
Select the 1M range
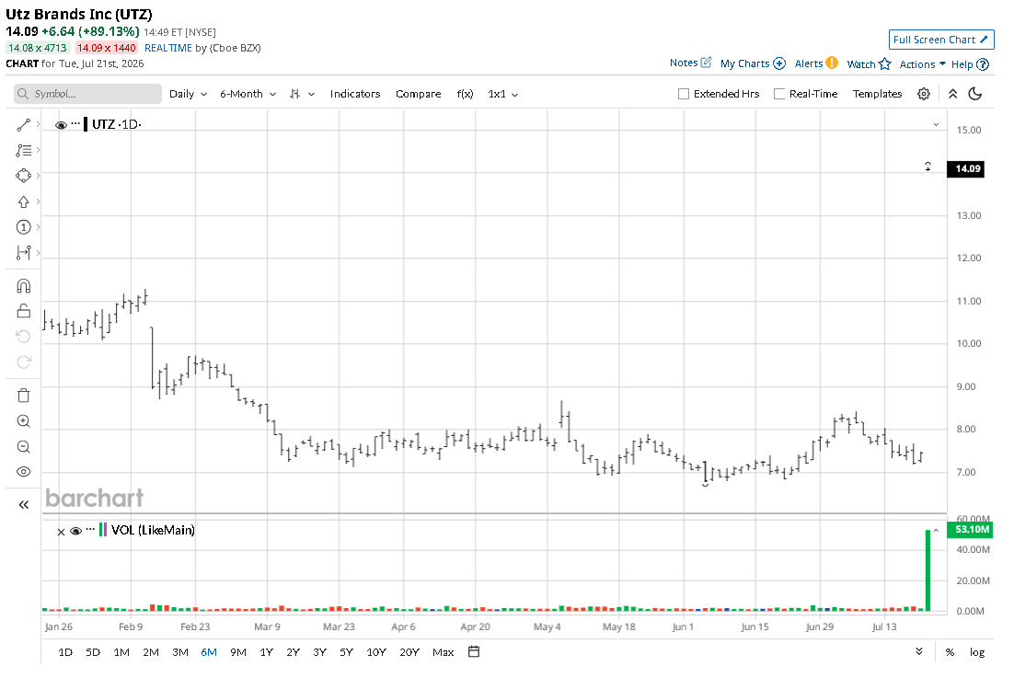pyautogui.click(x=121, y=652)
